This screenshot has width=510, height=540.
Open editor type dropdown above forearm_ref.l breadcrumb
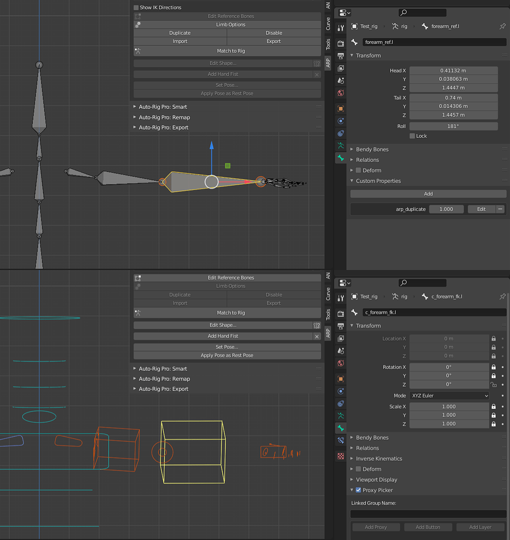click(345, 13)
